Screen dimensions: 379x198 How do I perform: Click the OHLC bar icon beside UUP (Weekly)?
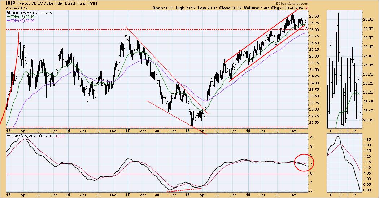tap(8, 13)
